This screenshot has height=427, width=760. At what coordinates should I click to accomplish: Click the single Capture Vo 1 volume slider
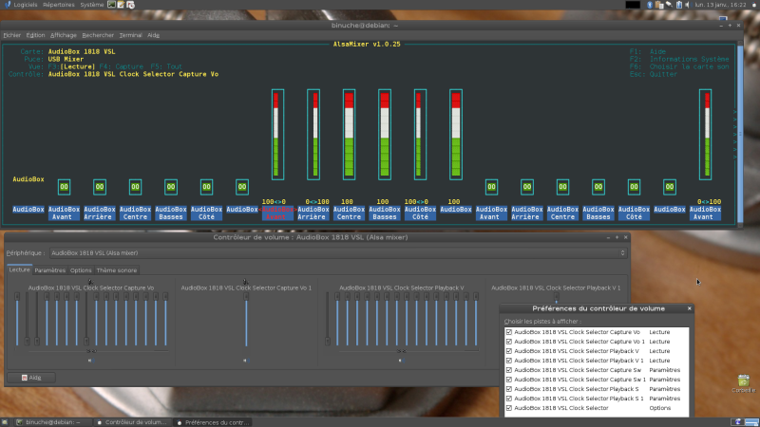click(x=246, y=319)
